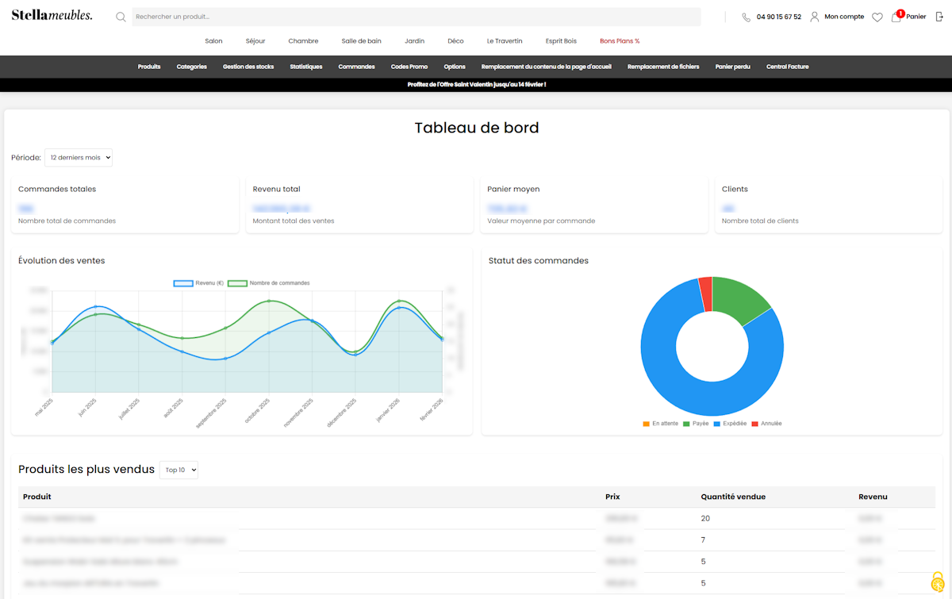Viewport: 952px width, 599px height.
Task: Open the Statistiques admin menu item
Action: click(306, 67)
